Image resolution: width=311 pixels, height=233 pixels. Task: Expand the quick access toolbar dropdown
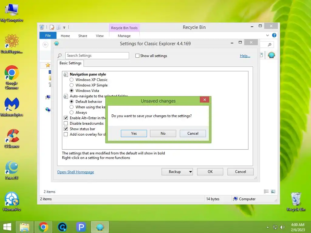pos(64,28)
